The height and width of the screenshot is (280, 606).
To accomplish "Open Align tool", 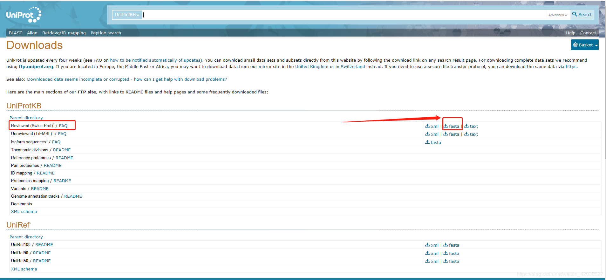I will 32,33.
